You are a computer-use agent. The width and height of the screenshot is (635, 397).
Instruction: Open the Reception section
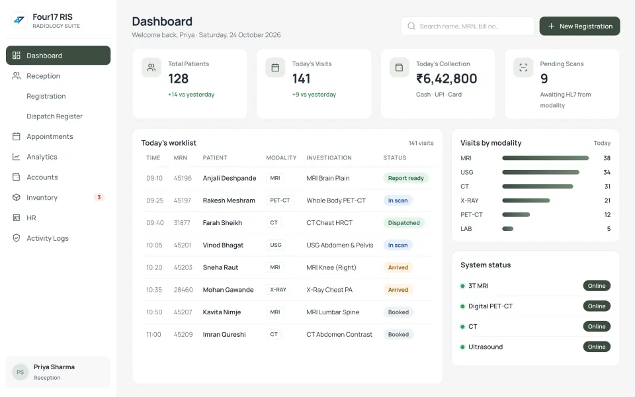tap(58, 75)
